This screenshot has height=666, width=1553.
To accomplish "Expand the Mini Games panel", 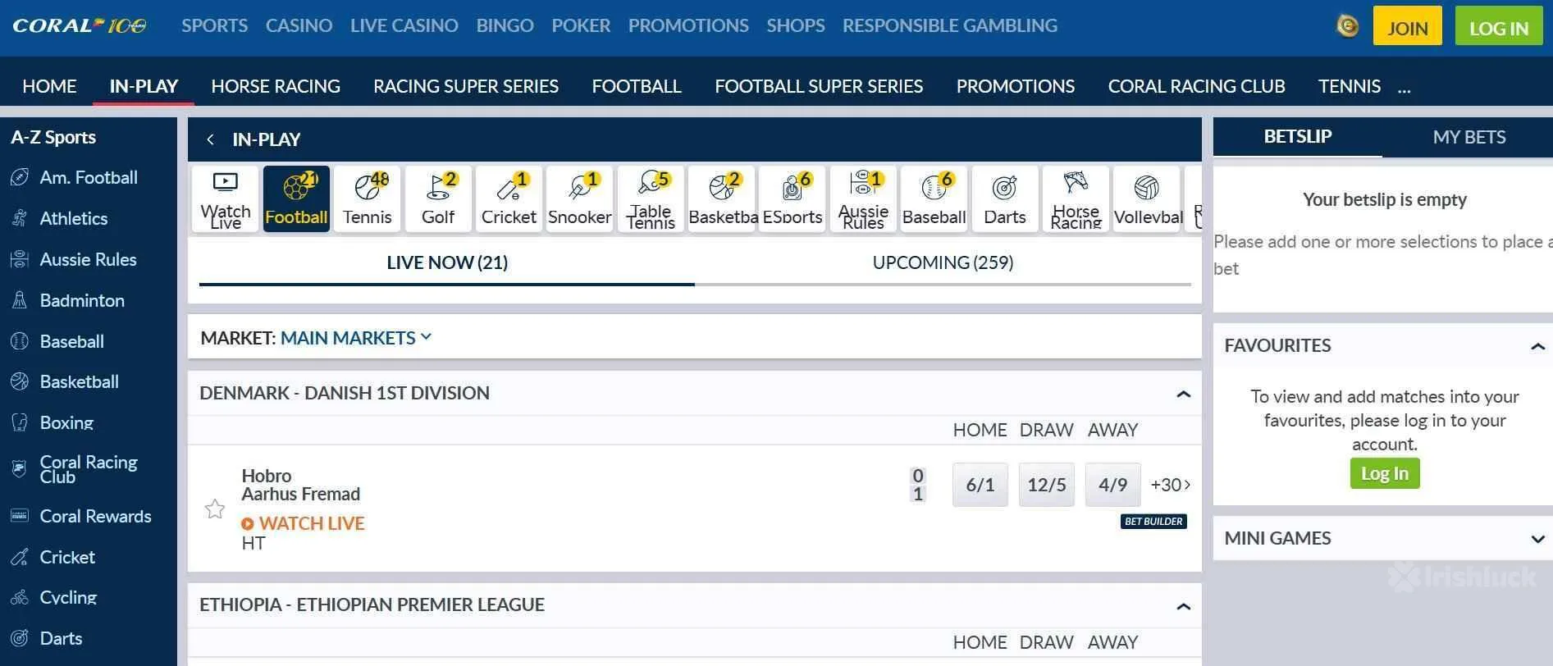I will [x=1537, y=539].
